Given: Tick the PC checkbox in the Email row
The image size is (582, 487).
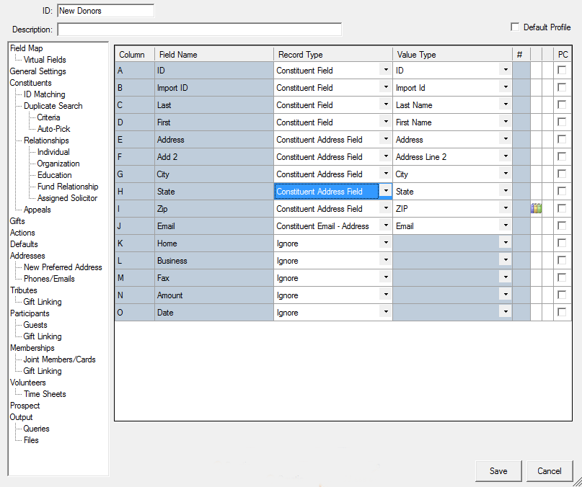Looking at the screenshot, I should pyautogui.click(x=562, y=226).
